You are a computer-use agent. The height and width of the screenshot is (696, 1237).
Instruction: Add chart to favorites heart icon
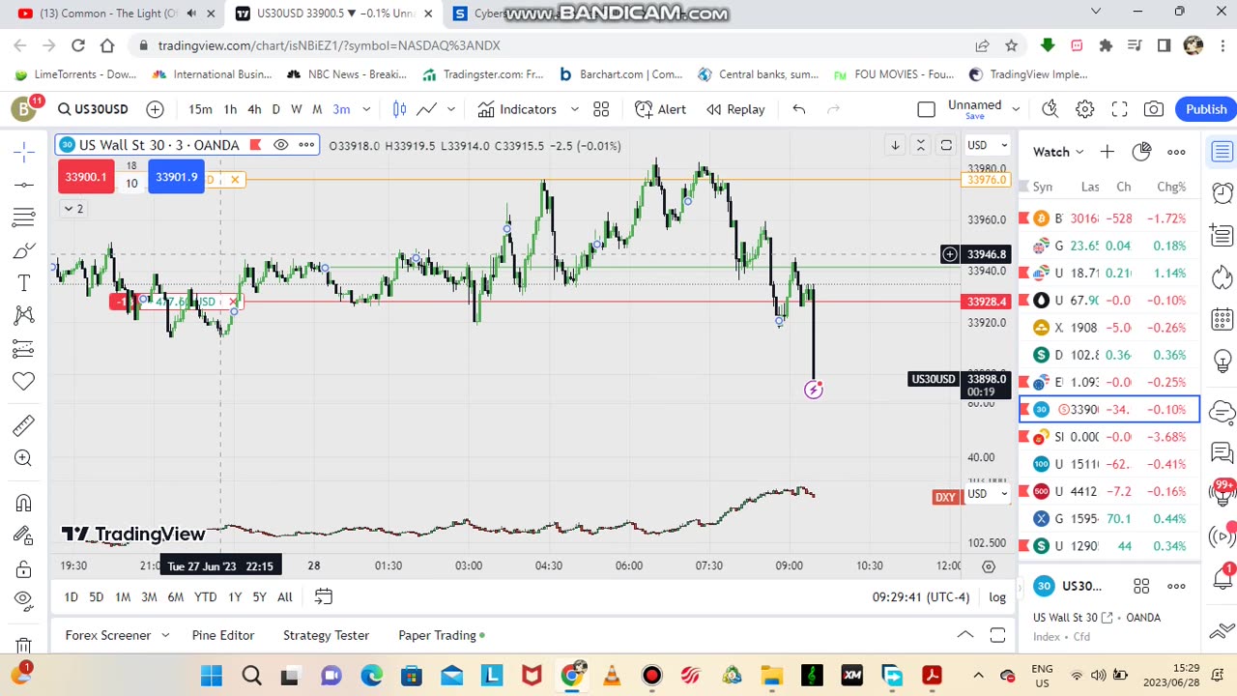point(24,382)
